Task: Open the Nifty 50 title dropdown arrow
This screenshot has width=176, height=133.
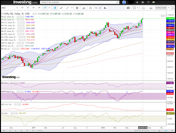Action: click(x=31, y=14)
